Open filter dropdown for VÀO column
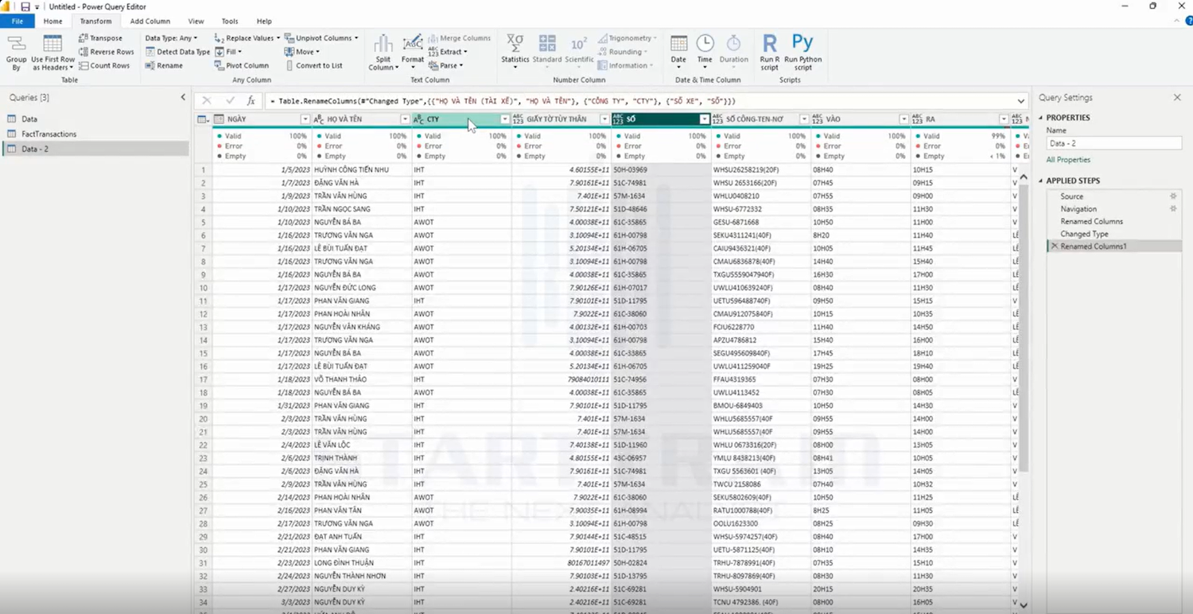This screenshot has width=1193, height=614. (904, 119)
